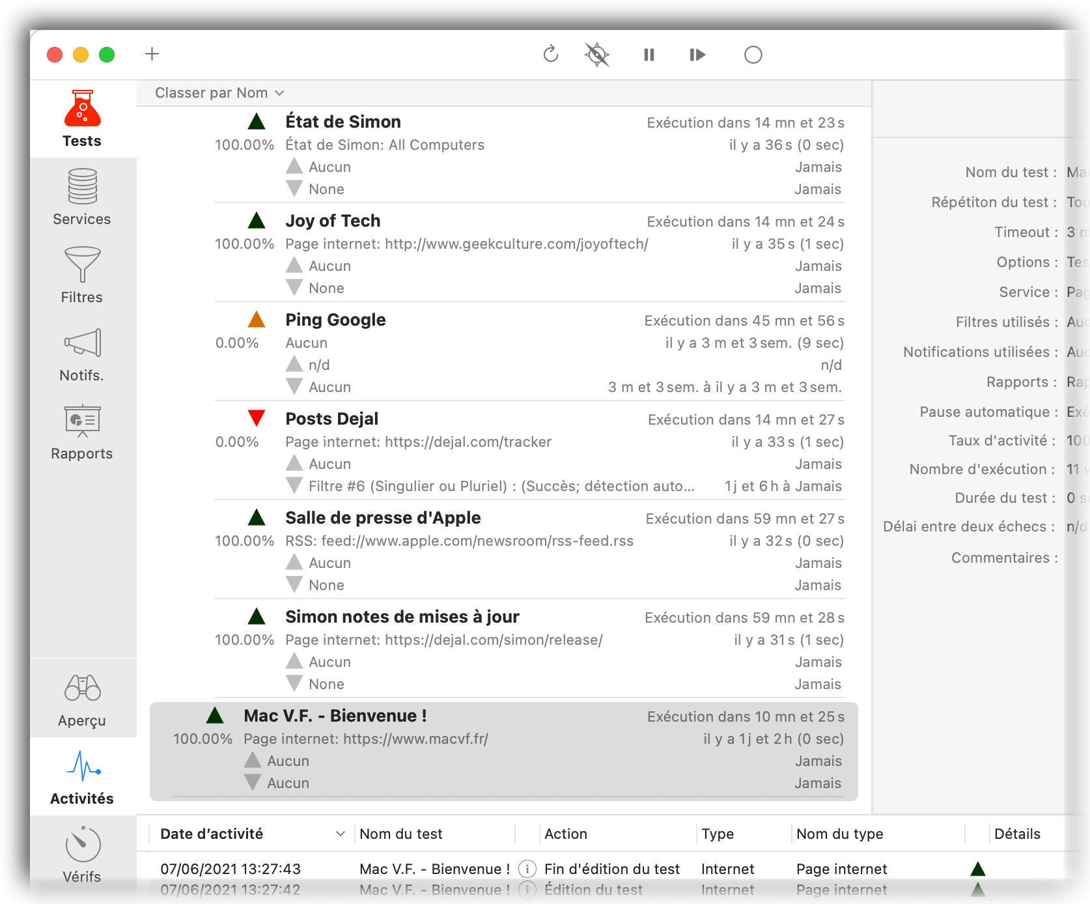Click green triangle of Salle de presse d'Apple
This screenshot has height=904, width=1090.
point(257,517)
